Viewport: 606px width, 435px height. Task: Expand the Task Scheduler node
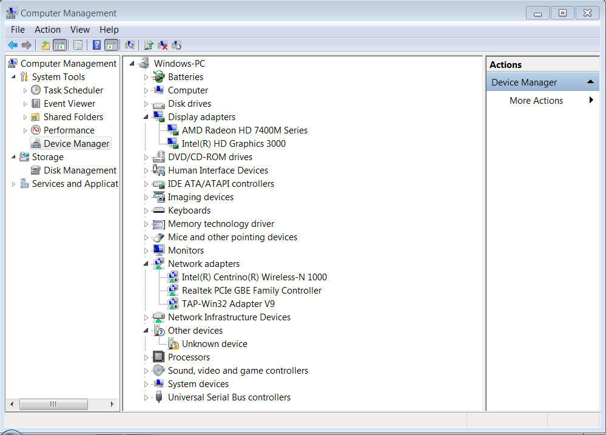(x=25, y=90)
